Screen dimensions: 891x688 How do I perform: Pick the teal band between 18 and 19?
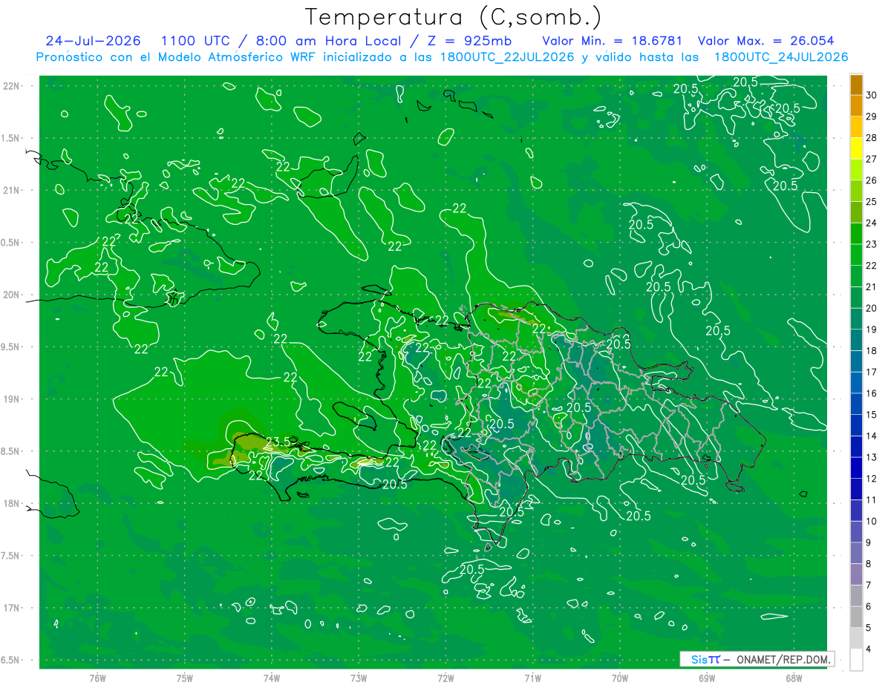[856, 340]
